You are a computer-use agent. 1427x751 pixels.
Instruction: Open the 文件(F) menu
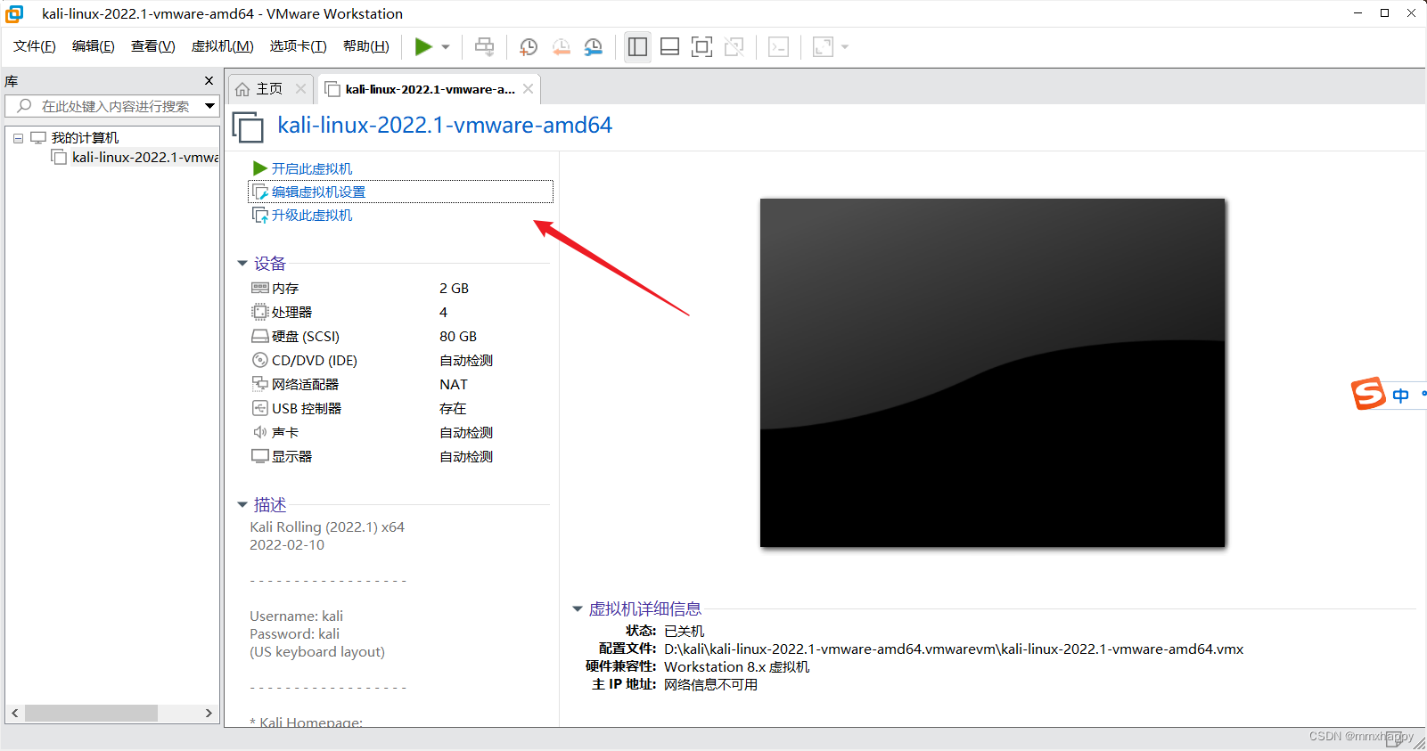point(34,46)
